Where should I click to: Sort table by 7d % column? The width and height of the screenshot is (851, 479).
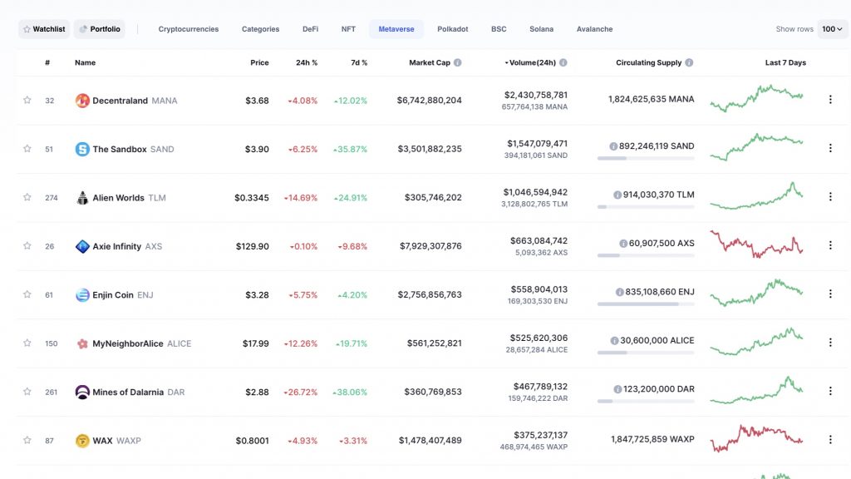point(359,62)
